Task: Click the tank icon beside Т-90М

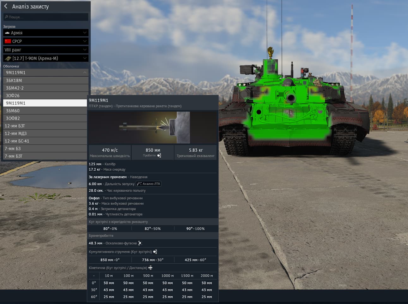Action: [x=8, y=58]
